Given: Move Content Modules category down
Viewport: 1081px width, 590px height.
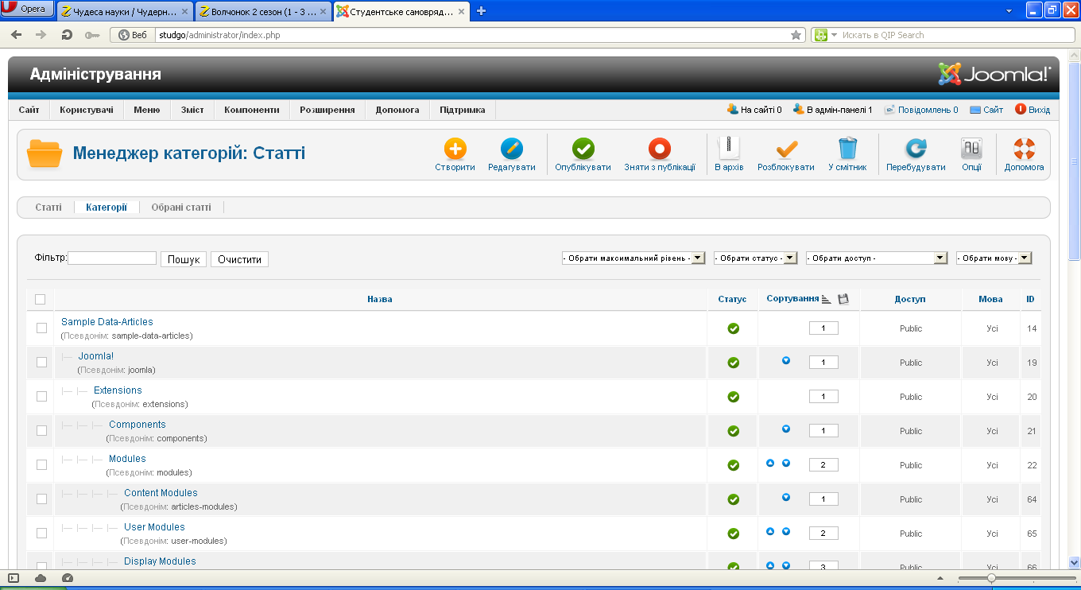Looking at the screenshot, I should click(786, 497).
